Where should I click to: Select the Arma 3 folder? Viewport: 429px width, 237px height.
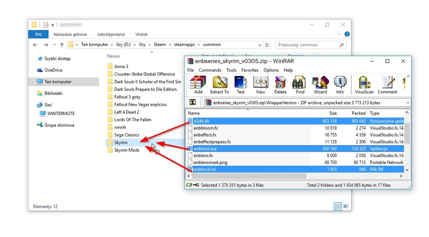click(121, 66)
